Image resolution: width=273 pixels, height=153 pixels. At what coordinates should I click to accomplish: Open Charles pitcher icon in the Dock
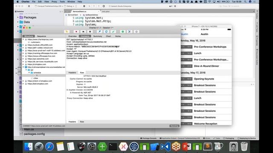[218, 147]
